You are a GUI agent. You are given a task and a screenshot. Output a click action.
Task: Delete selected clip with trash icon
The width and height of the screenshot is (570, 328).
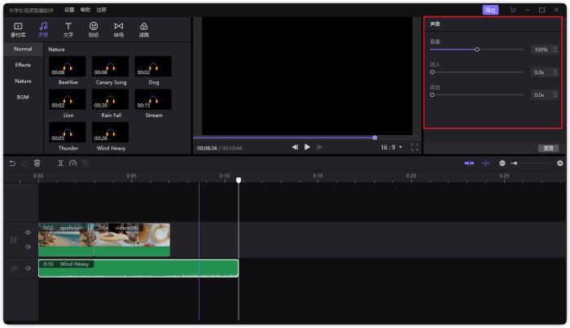[x=37, y=164]
